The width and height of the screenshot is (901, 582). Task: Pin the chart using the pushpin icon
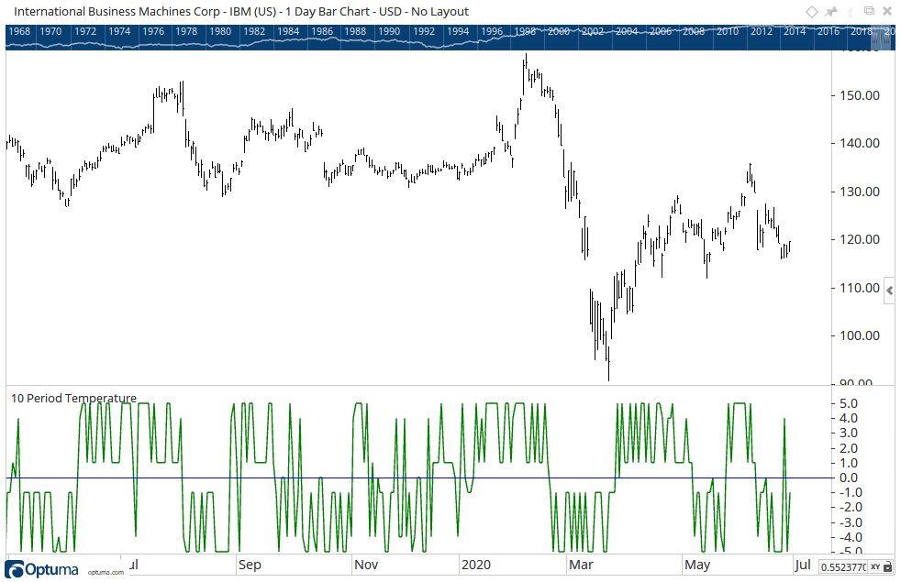831,12
